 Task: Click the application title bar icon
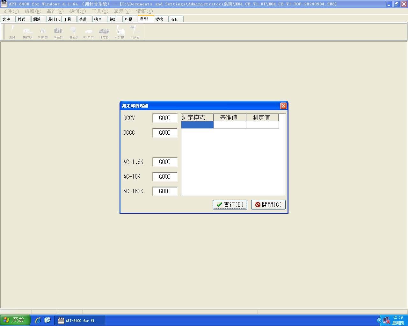tap(4, 4)
